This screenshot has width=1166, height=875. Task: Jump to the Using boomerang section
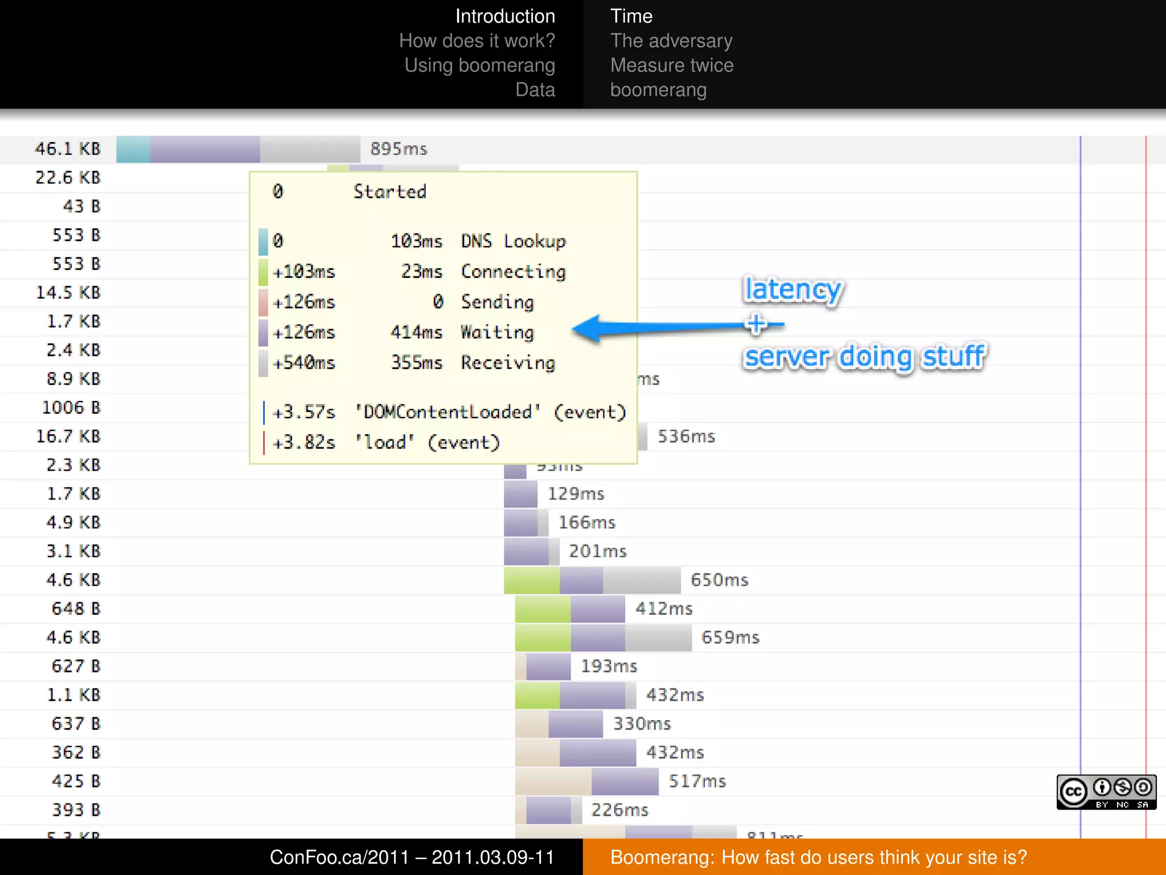click(479, 65)
